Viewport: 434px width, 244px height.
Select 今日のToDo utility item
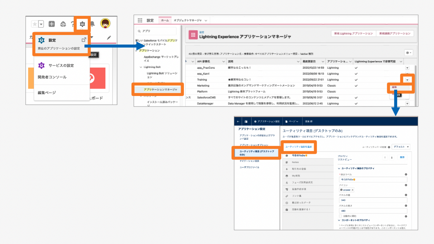[x=308, y=155]
